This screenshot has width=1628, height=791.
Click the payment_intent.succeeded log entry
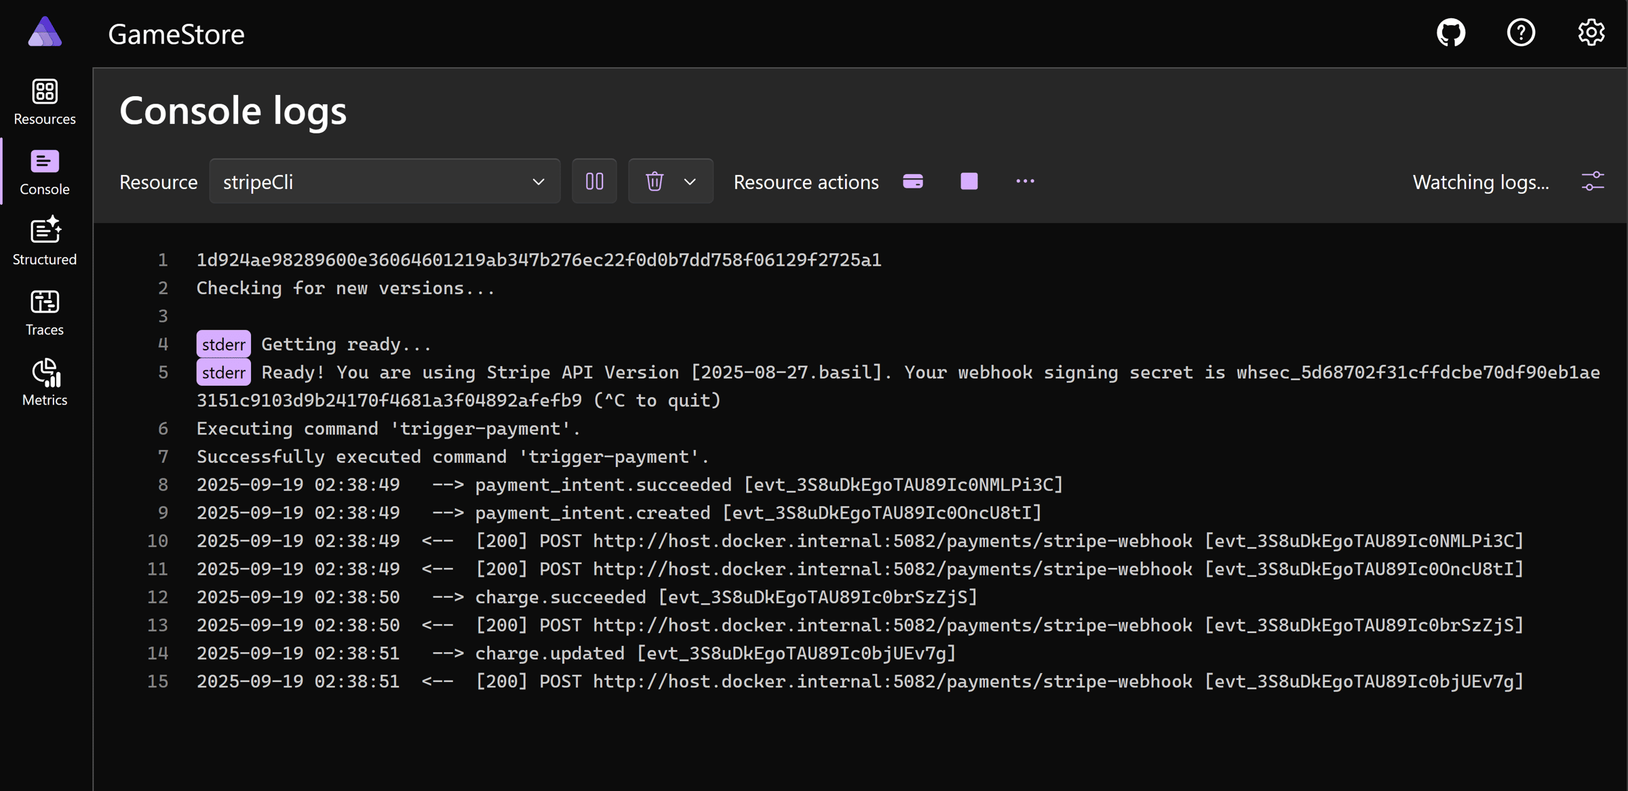tap(629, 485)
